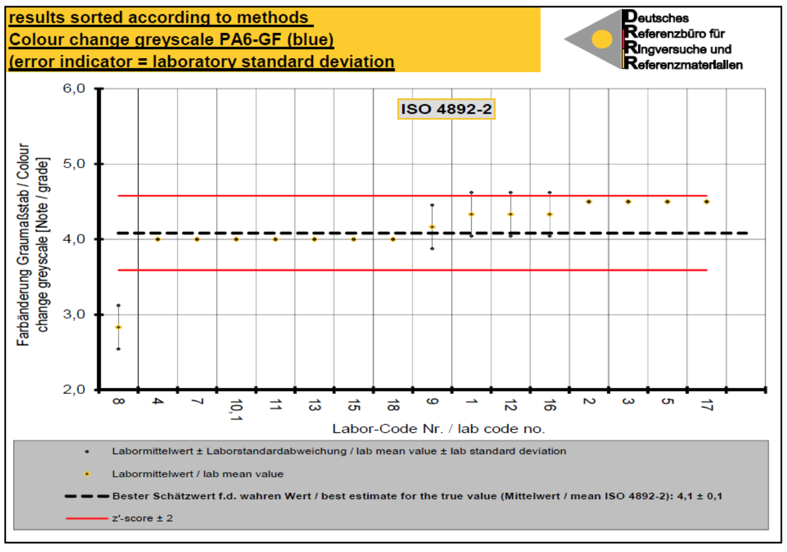Click x-axis lab code 9

point(432,402)
